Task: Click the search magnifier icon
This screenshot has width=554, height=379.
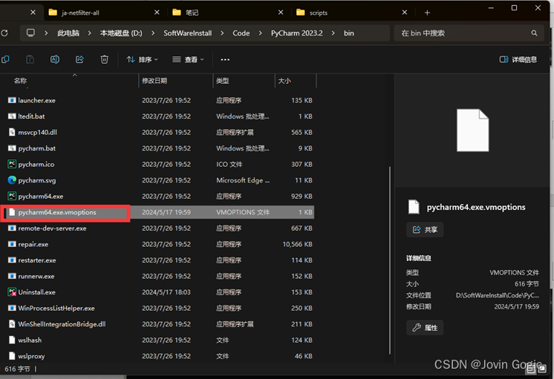Action: (534, 33)
